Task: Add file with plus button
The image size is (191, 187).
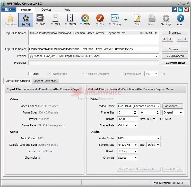Action: click(185, 39)
